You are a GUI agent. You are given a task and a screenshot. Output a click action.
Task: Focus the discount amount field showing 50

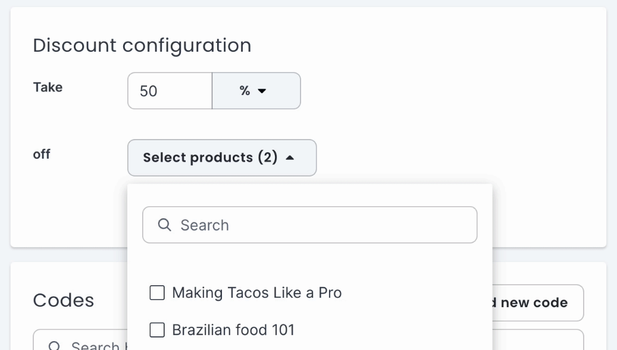170,91
